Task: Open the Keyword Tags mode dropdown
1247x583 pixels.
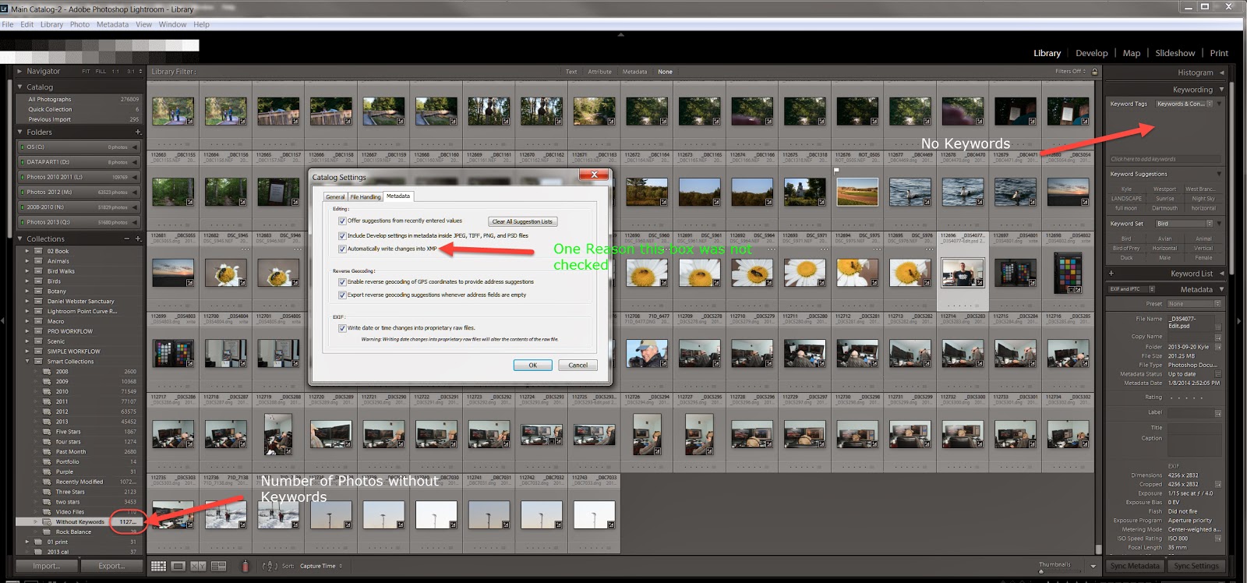Action: (x=1183, y=104)
